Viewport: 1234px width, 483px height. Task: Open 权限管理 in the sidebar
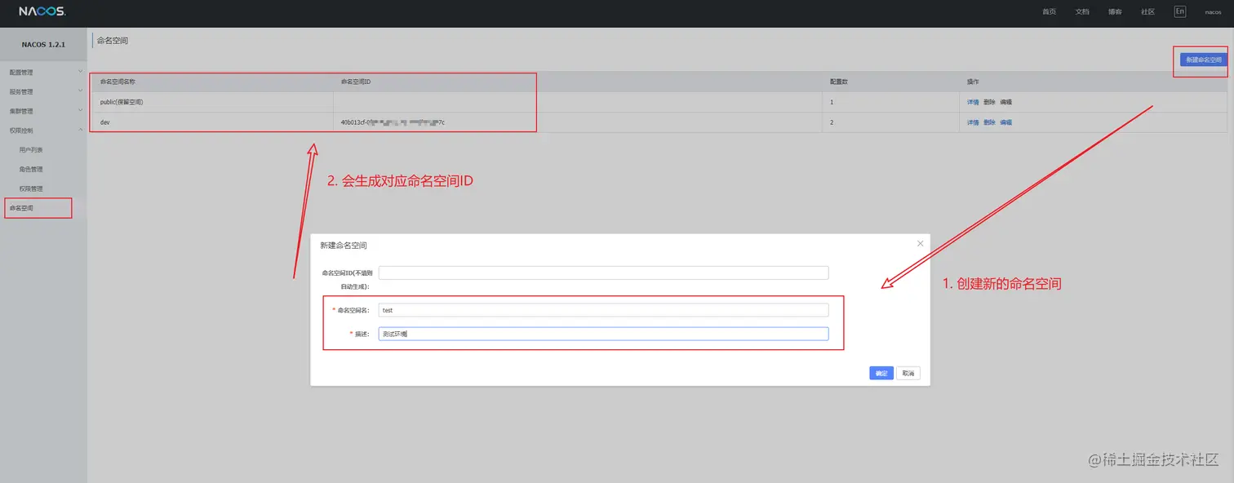pyautogui.click(x=31, y=189)
